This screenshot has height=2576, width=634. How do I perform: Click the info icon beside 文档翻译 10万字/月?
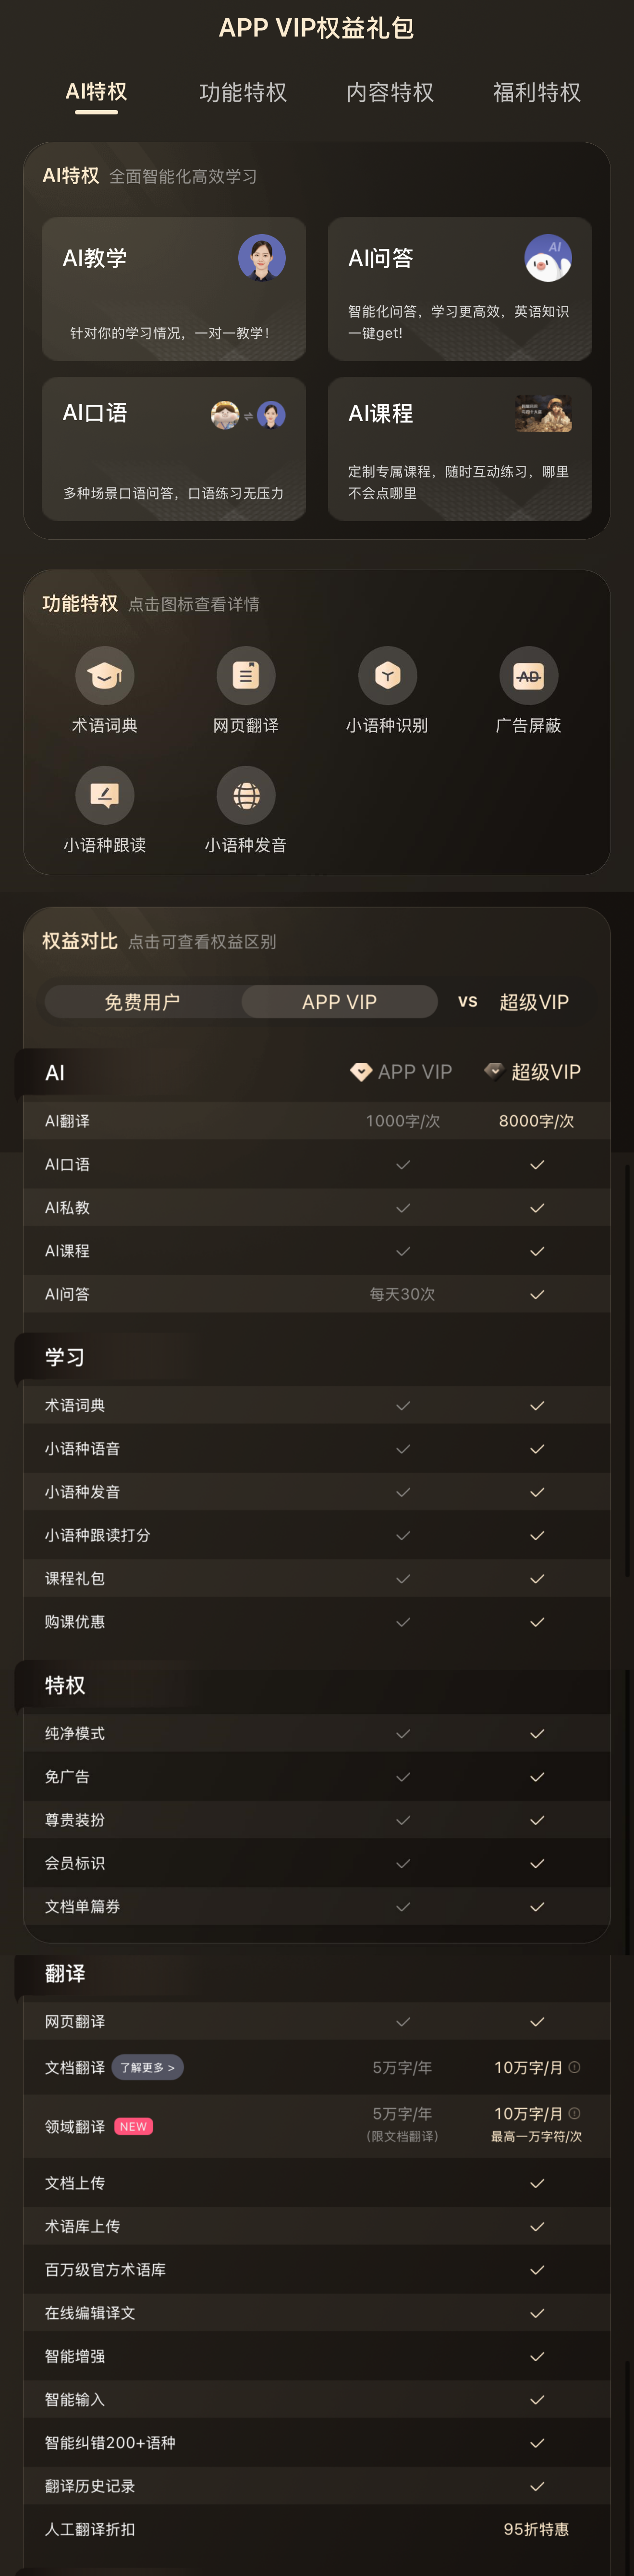574,2067
